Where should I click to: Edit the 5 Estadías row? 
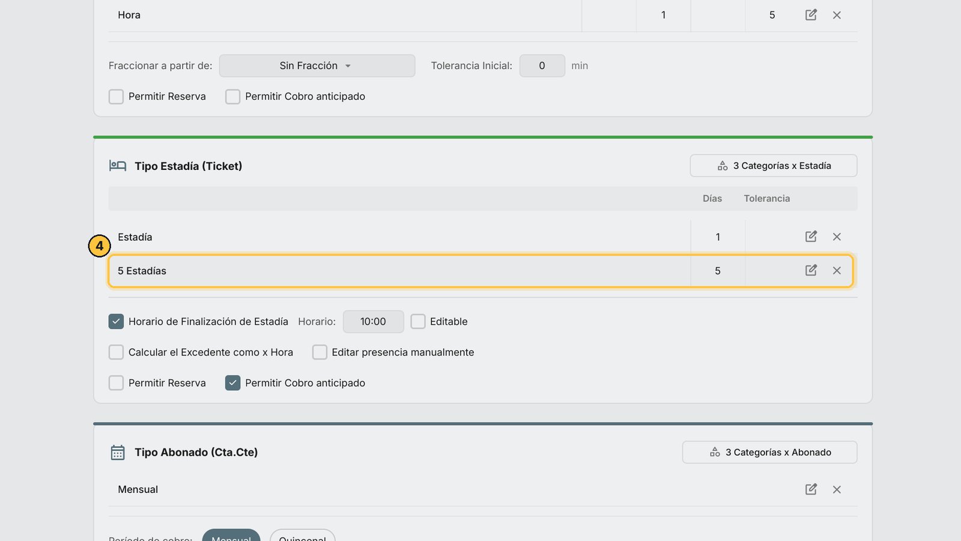(x=811, y=270)
